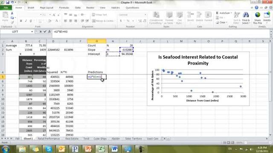Viewport: 273px width, 153px height.
Task: Open the Retail Performance sheet tab
Action: [49, 139]
